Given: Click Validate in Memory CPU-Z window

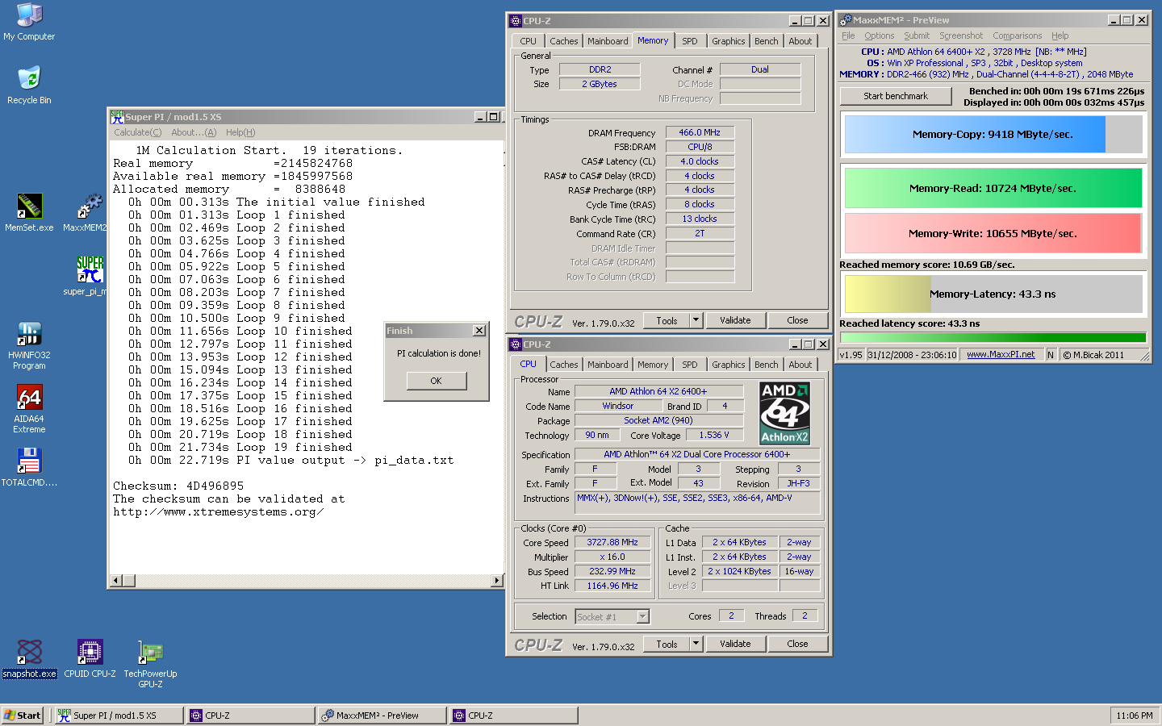Looking at the screenshot, I should [735, 320].
